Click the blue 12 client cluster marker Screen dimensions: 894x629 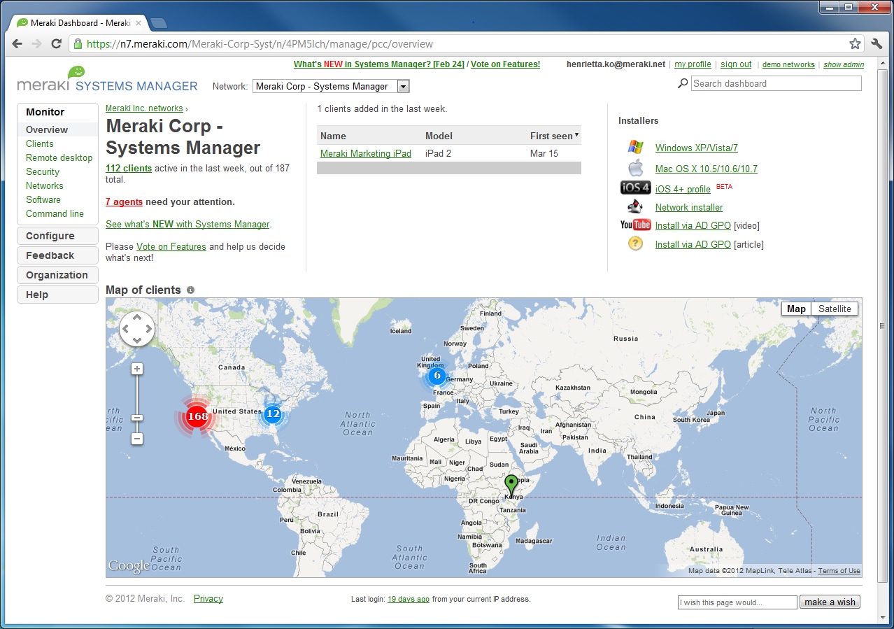(x=272, y=414)
